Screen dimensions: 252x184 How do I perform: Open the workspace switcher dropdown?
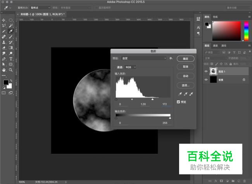coord(238,8)
